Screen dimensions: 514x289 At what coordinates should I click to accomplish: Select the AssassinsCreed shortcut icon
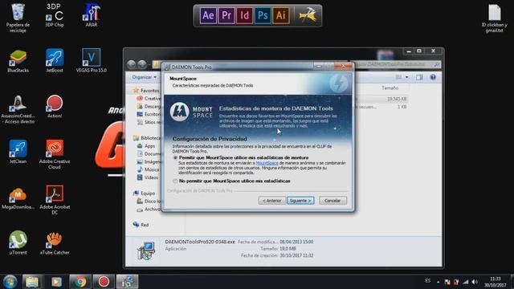18,109
